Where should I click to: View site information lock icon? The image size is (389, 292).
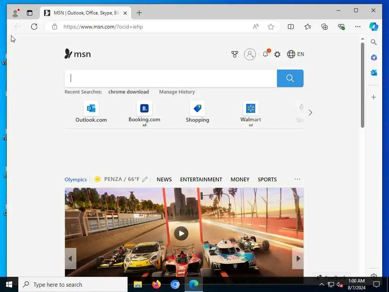point(55,27)
